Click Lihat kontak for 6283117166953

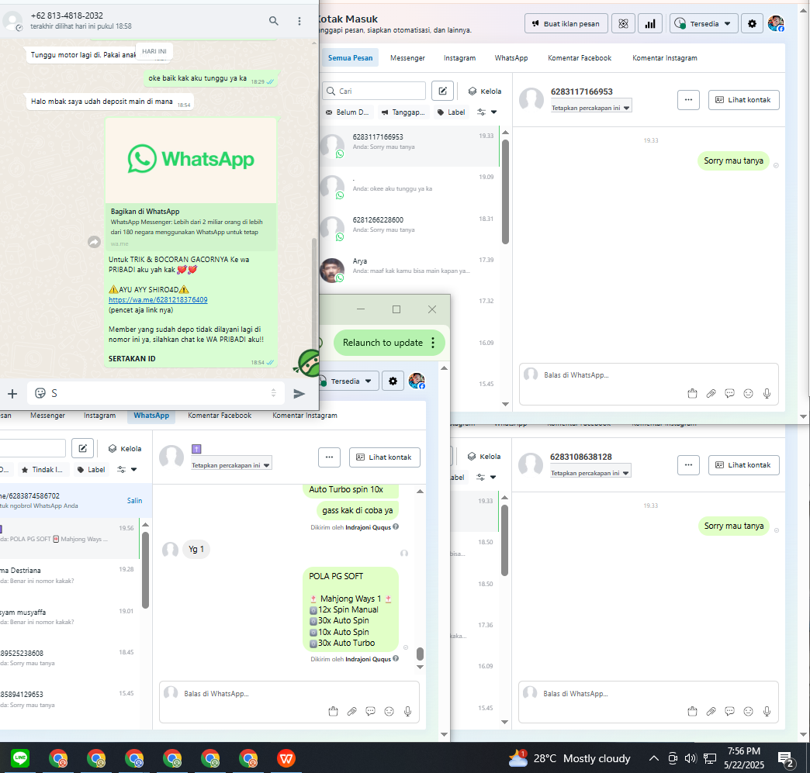(x=743, y=100)
